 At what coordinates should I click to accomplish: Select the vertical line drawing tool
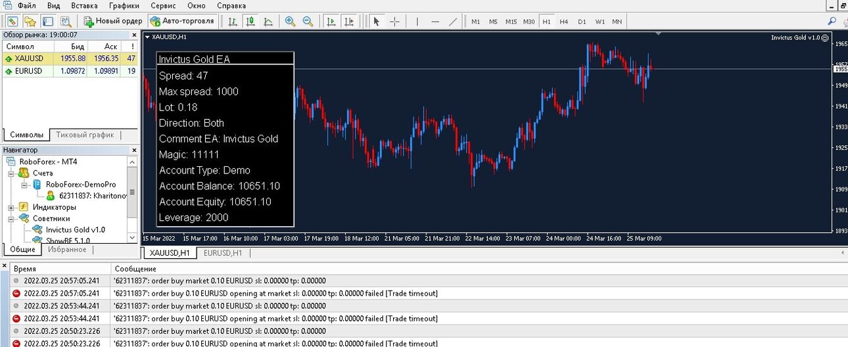417,21
